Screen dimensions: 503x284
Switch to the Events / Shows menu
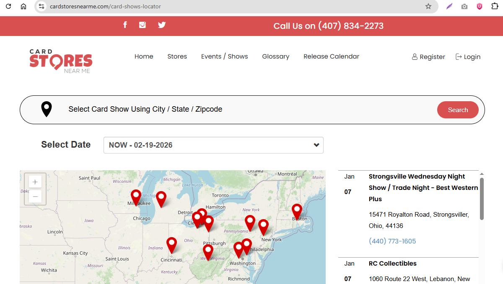pos(224,56)
